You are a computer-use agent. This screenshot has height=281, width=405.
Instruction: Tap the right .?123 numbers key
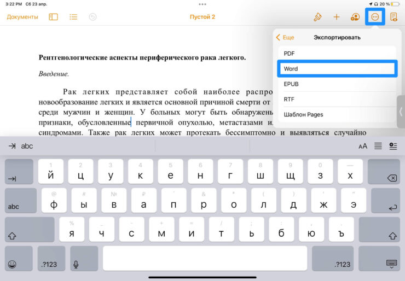coord(333,258)
